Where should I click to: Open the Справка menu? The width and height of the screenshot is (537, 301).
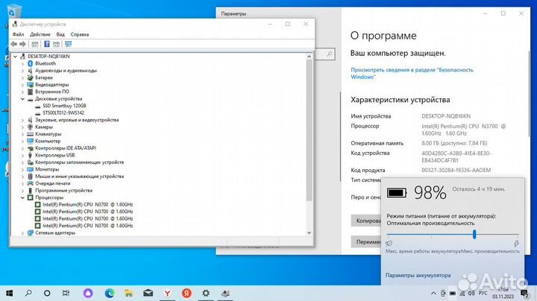[x=80, y=34]
